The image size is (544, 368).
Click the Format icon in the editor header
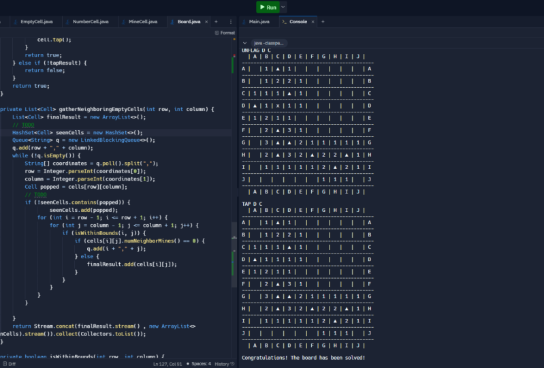tap(217, 33)
